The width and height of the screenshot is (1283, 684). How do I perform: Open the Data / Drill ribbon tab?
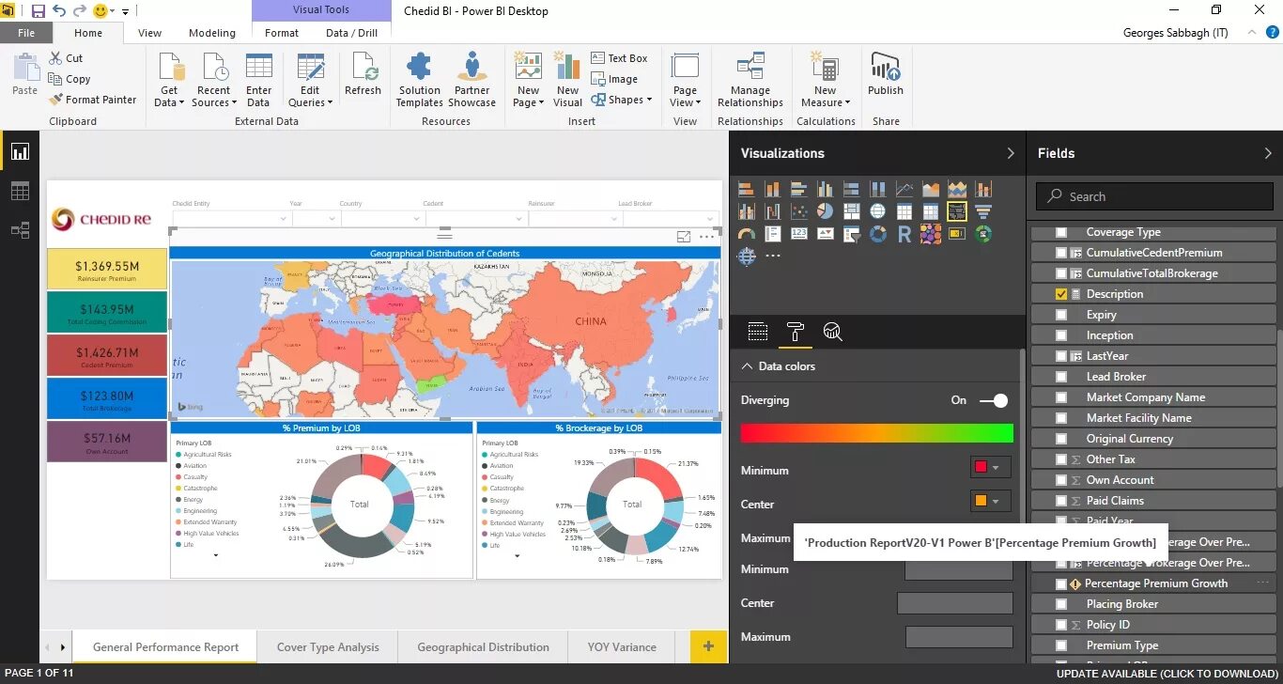(x=351, y=33)
